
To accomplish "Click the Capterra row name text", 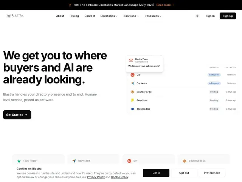I will (x=141, y=83).
